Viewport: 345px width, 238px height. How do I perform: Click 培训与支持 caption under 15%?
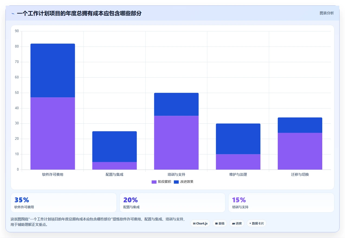point(240,207)
